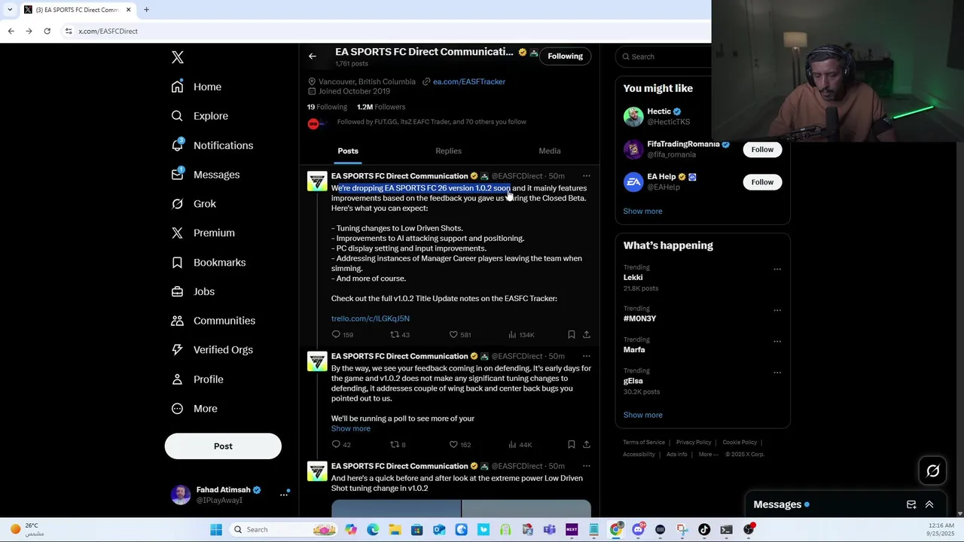Open Bookmarks in the sidebar

click(208, 262)
